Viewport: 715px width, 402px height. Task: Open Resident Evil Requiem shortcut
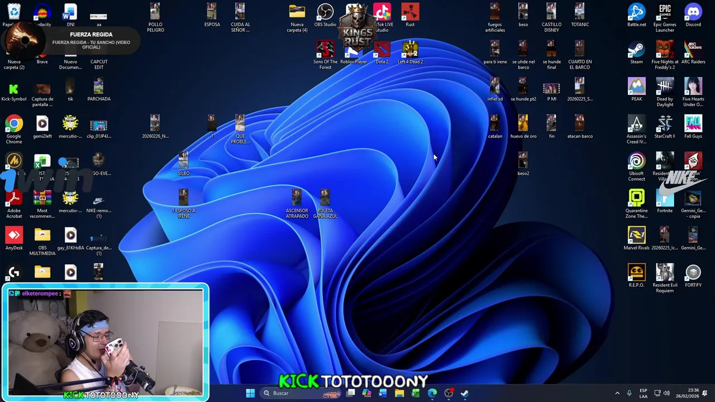665,278
